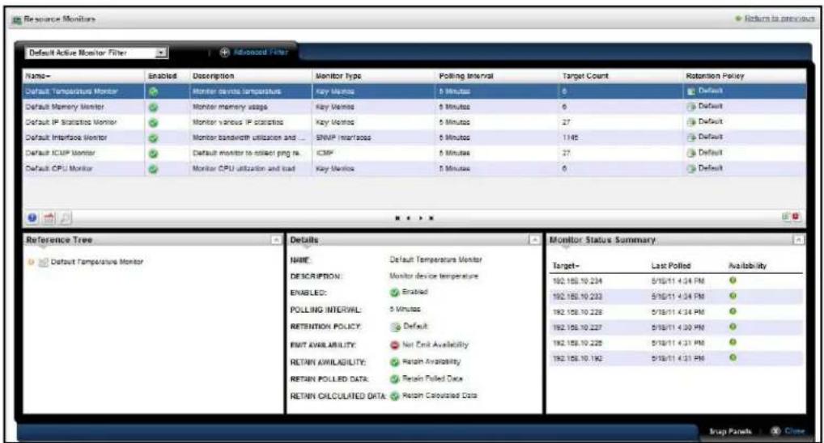Open the Default Active Monitor Filter dropdown

96,53
